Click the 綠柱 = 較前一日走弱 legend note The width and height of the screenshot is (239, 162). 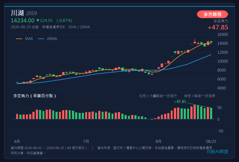point(199,96)
